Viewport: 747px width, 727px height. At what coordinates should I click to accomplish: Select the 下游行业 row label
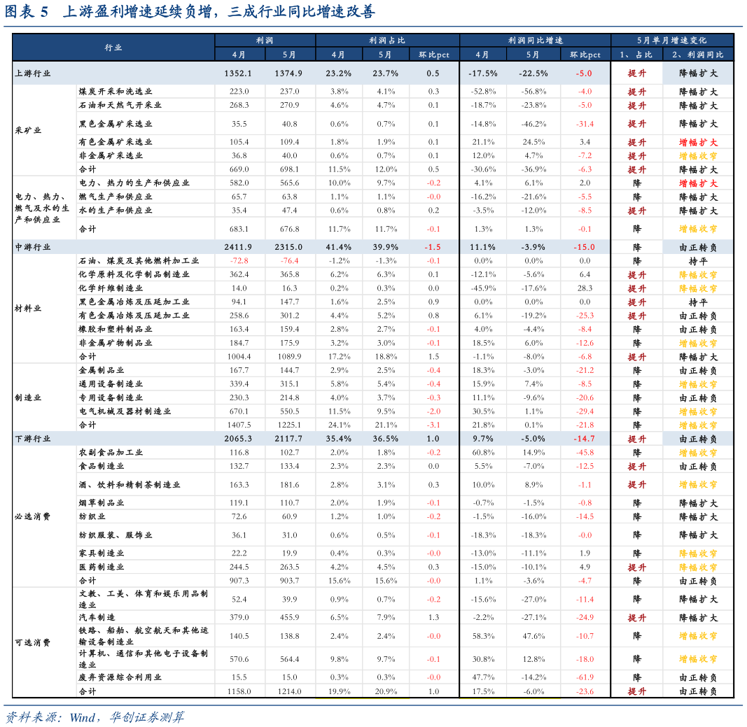coord(33,439)
